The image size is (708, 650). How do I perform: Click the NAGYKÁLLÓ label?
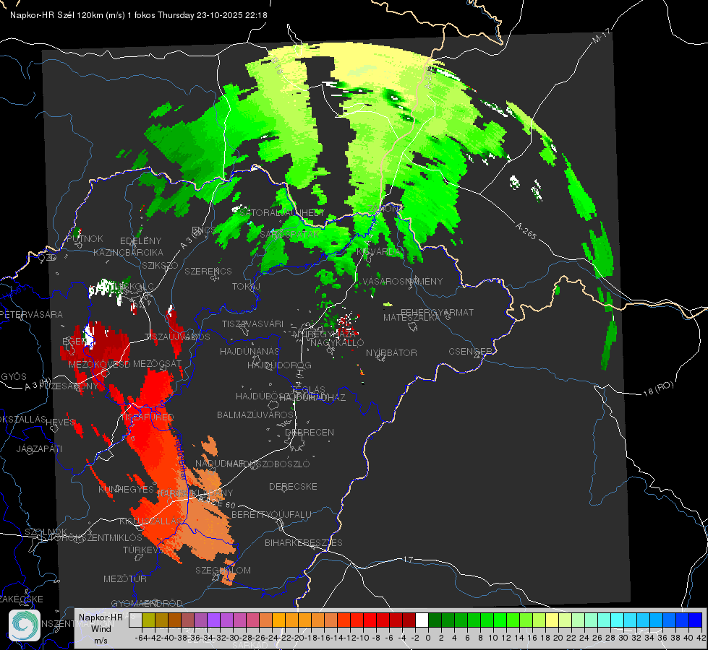337,343
